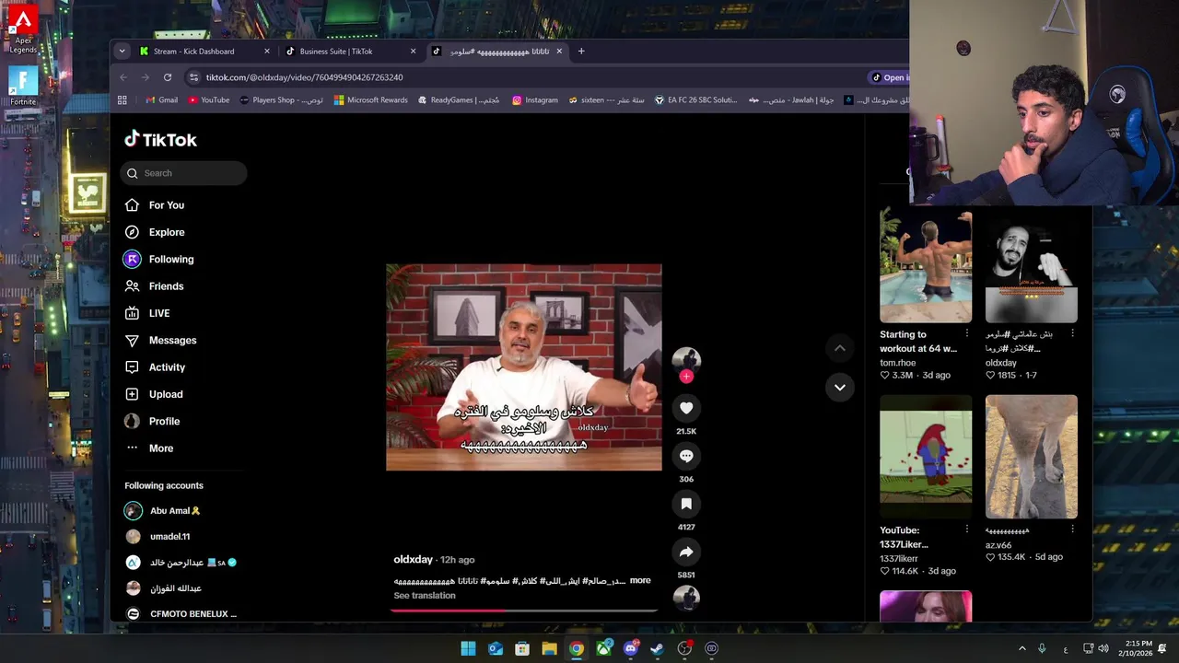
Task: Like the video with heart icon
Action: pyautogui.click(x=686, y=408)
